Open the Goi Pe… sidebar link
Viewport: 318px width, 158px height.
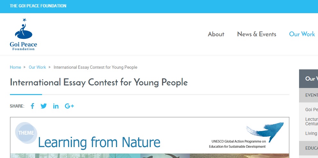tap(311, 110)
